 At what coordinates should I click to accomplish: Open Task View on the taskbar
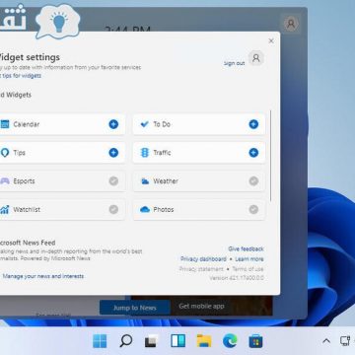[x=152, y=341]
